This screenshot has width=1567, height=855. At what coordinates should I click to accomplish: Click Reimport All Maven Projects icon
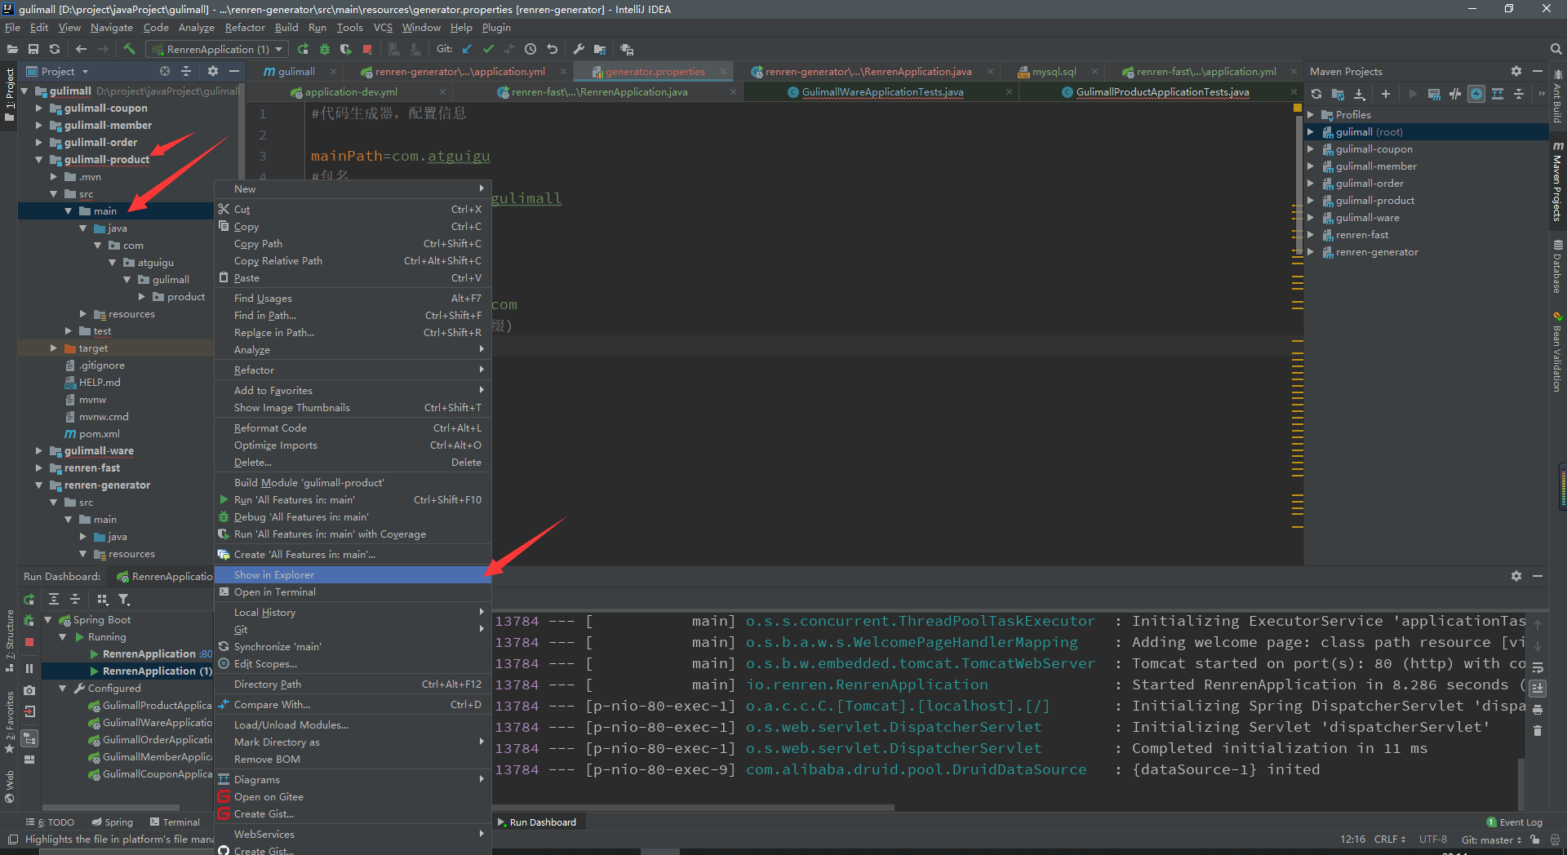click(x=1316, y=94)
